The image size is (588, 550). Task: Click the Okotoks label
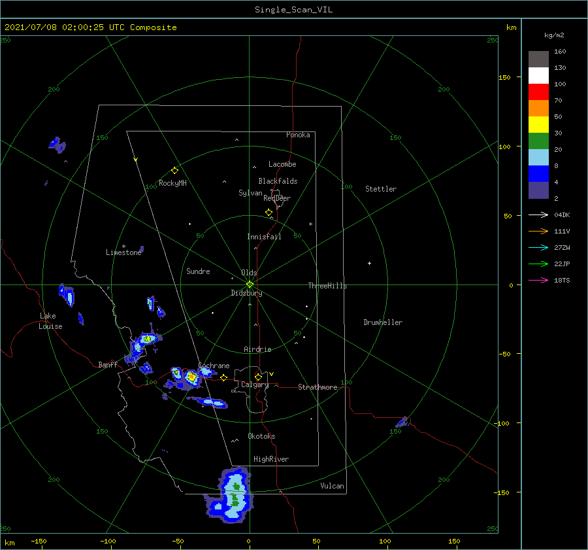(261, 436)
